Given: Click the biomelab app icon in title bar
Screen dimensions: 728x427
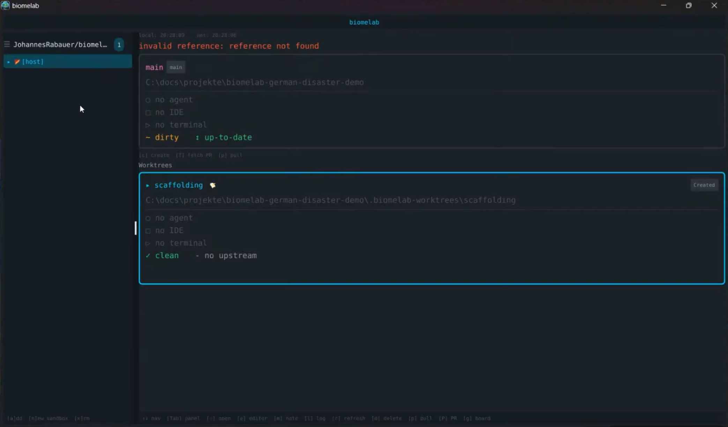Looking at the screenshot, I should [5, 6].
